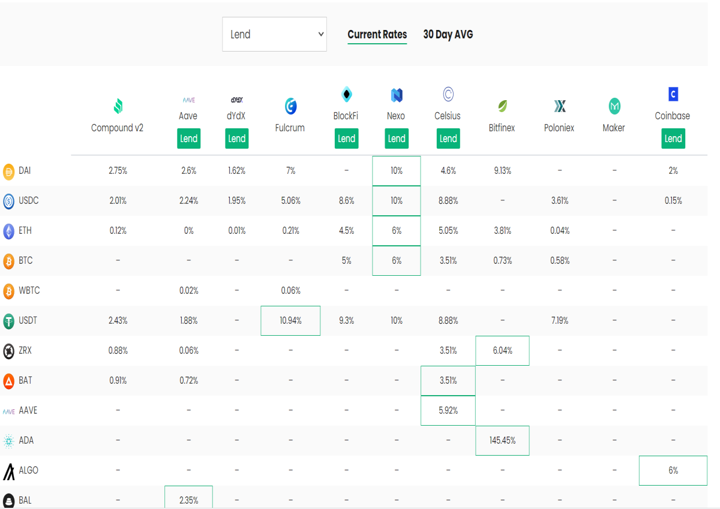Image resolution: width=720 pixels, height=509 pixels.
Task: Click the 5.92% AAVE Celsius rate
Action: point(448,411)
